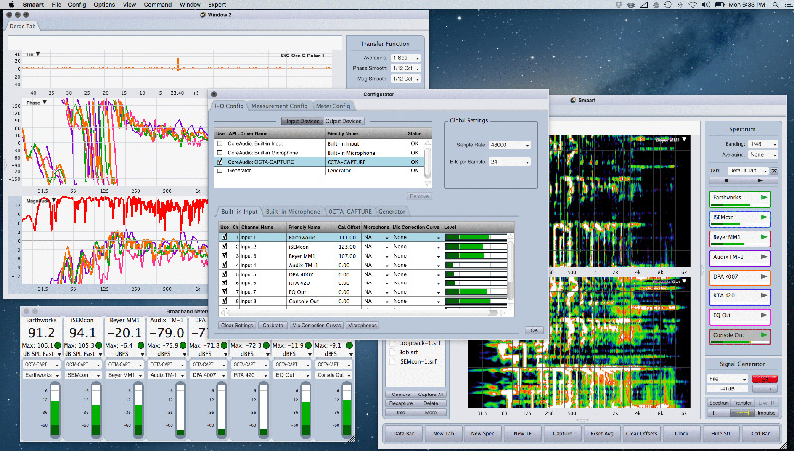Open the Transfer Function Averaging dropdown

coord(406,58)
